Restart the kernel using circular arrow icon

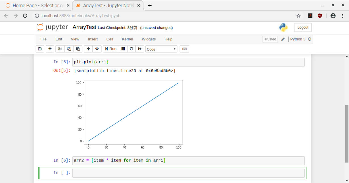point(131,49)
